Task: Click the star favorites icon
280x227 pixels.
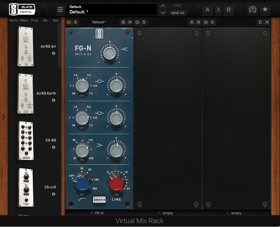Action: point(265,9)
